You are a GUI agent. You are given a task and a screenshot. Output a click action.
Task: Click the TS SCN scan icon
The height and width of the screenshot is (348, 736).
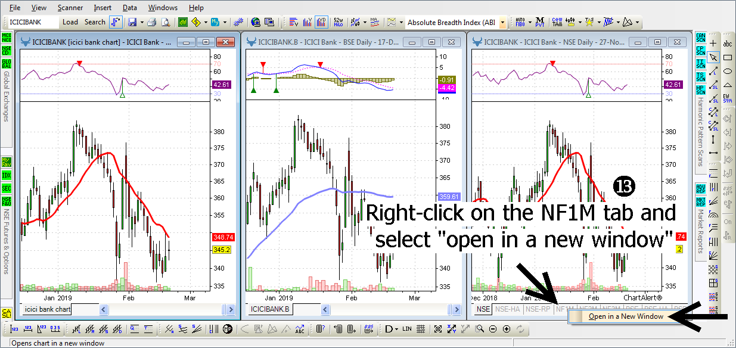700,77
